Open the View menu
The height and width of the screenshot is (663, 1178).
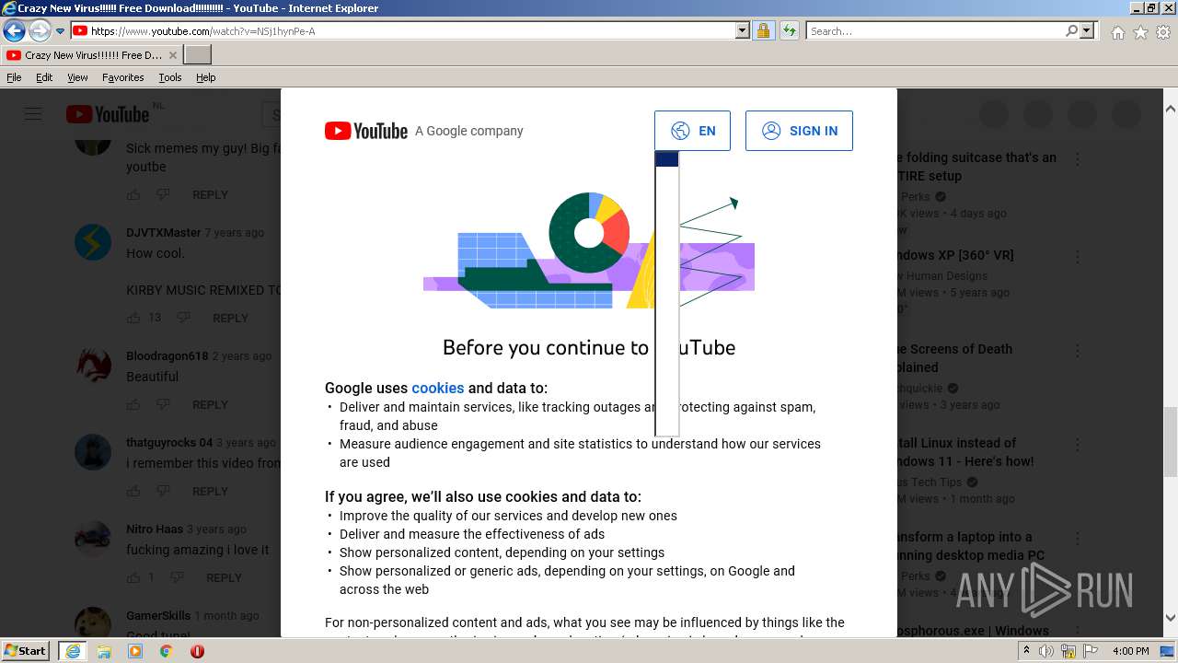(77, 77)
